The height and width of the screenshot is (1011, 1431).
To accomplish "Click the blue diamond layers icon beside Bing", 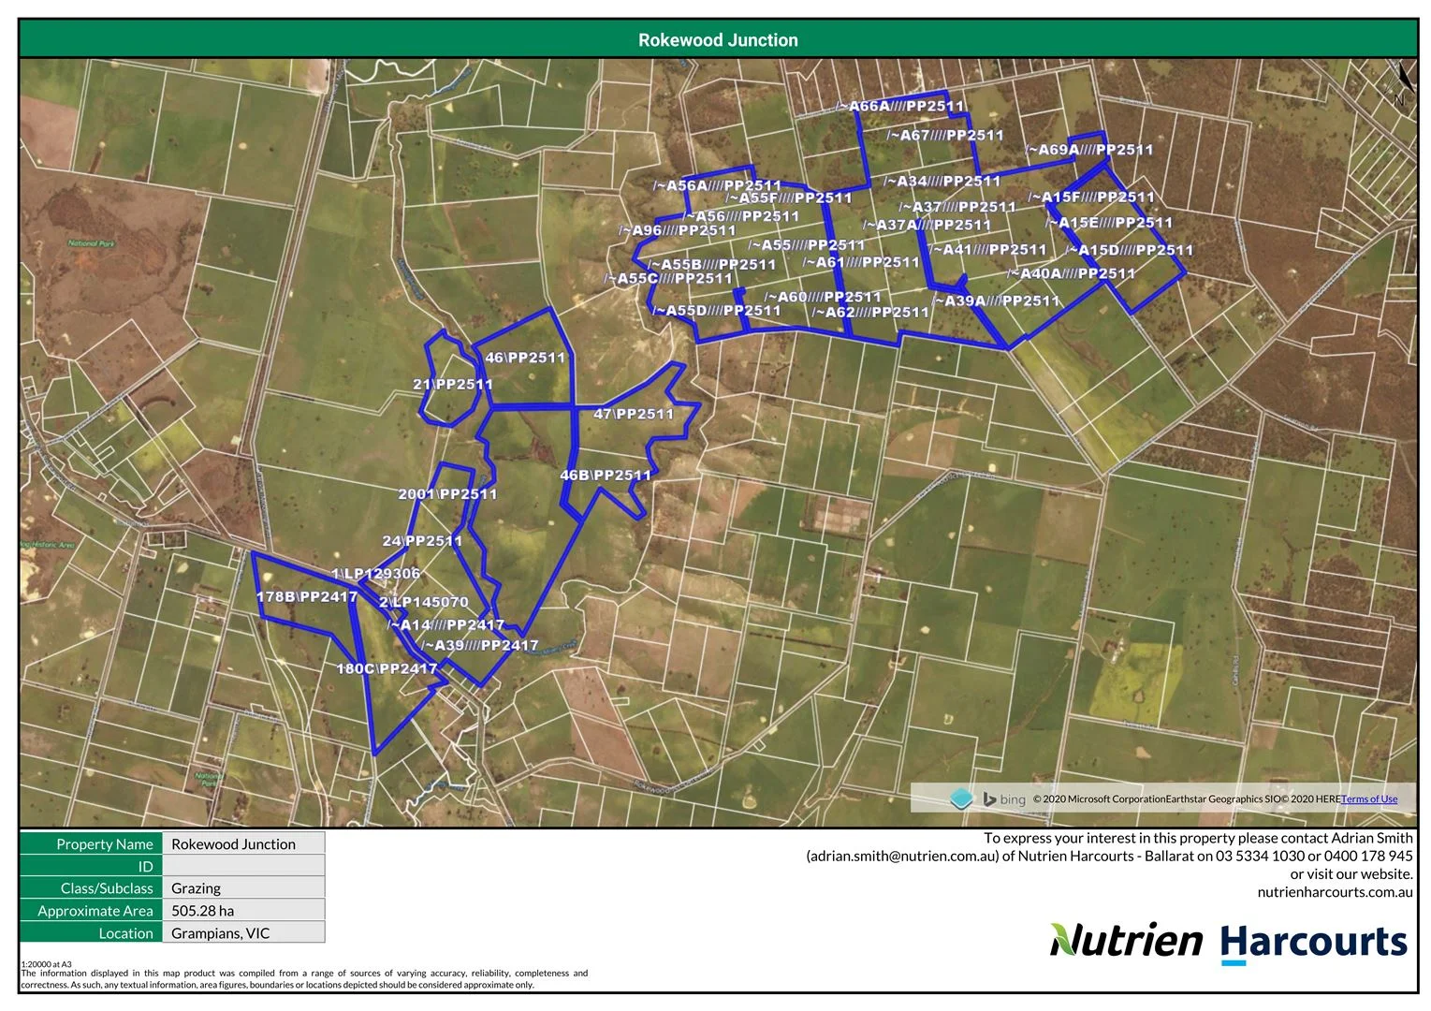I will point(961,799).
